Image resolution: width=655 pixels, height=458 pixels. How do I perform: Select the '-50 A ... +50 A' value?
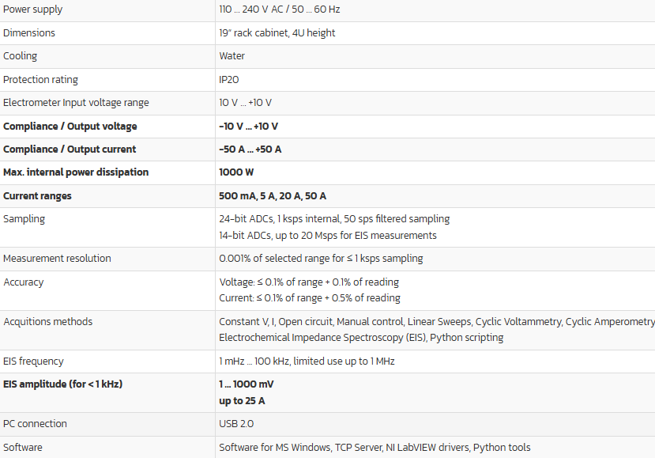[250, 150]
